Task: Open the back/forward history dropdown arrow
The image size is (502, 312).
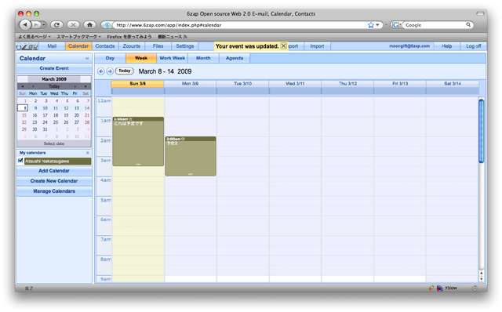Action: coord(44,24)
